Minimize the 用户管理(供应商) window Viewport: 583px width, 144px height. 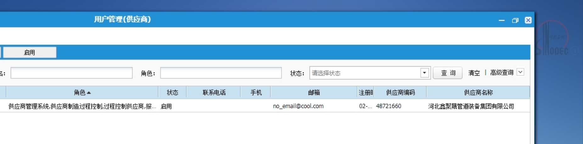(502, 20)
